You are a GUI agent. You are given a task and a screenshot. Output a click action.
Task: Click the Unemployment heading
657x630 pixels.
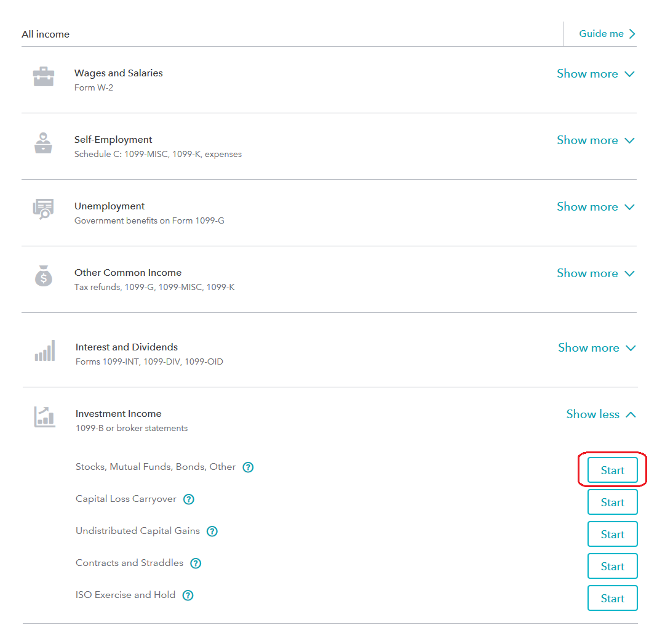click(109, 206)
